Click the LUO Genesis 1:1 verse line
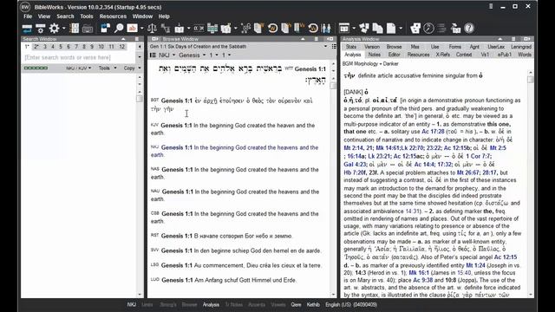The image size is (555, 312). 224,280
